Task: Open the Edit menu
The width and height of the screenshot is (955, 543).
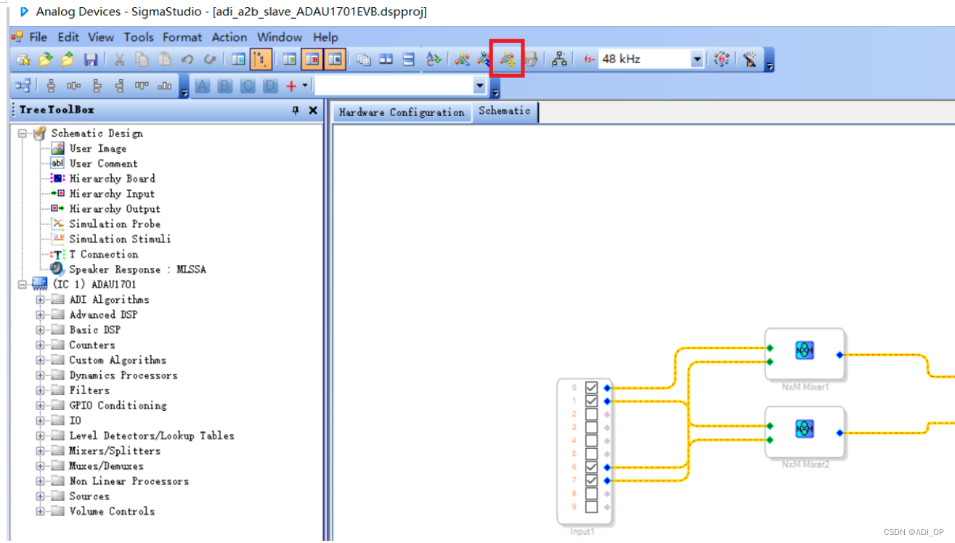Action: click(68, 37)
